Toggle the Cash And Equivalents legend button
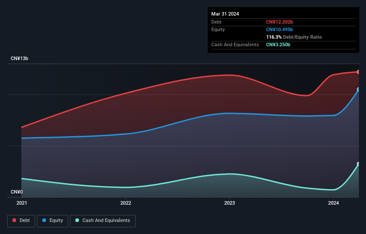Screen dimensions: 366x234 coord(103,221)
